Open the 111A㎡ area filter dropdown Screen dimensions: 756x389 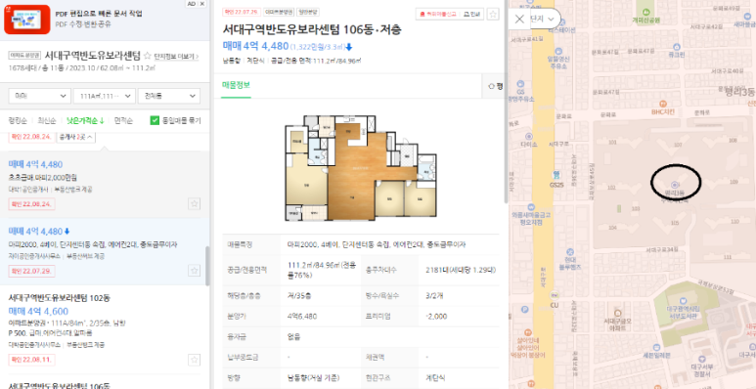coord(104,96)
